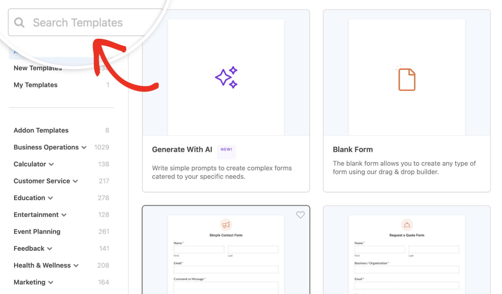This screenshot has height=294, width=502.
Task: Open the Generate With AI option
Action: [182, 150]
